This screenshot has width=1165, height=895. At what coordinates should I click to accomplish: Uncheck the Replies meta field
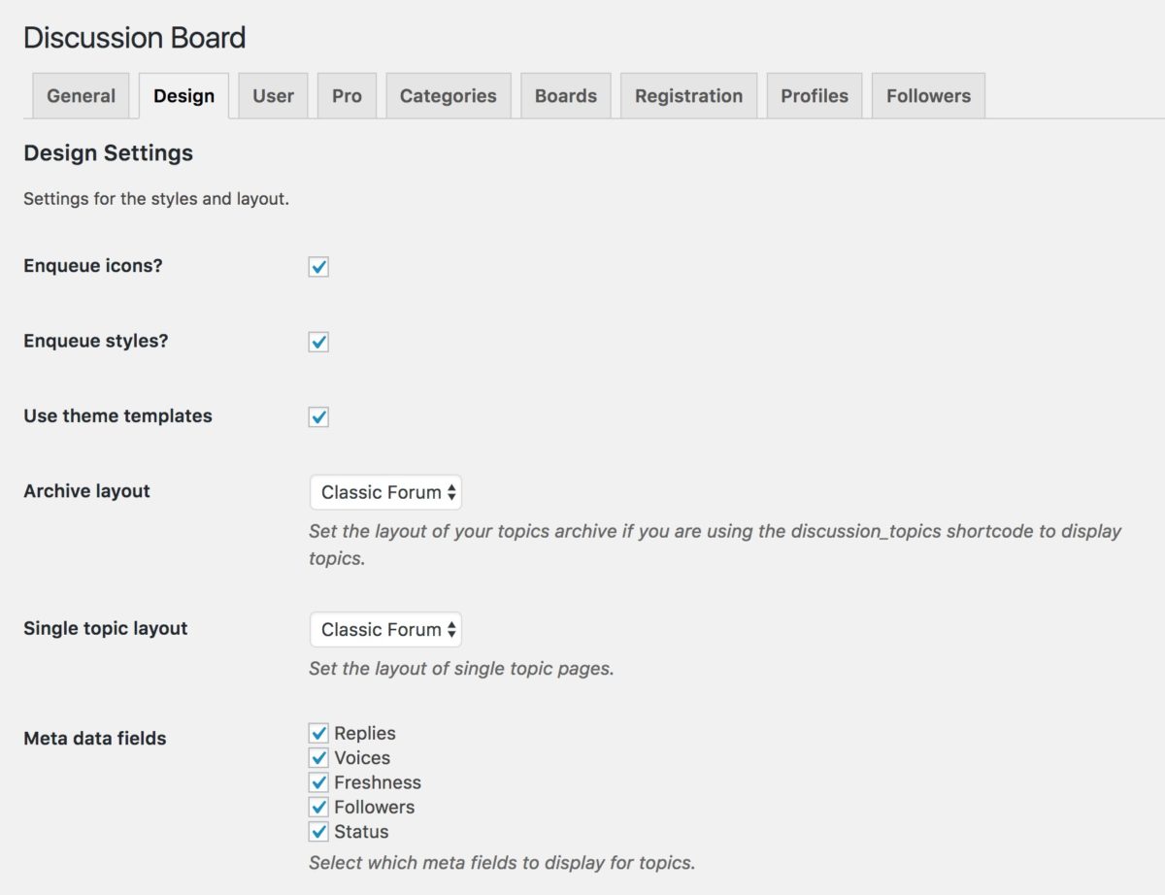coord(318,733)
